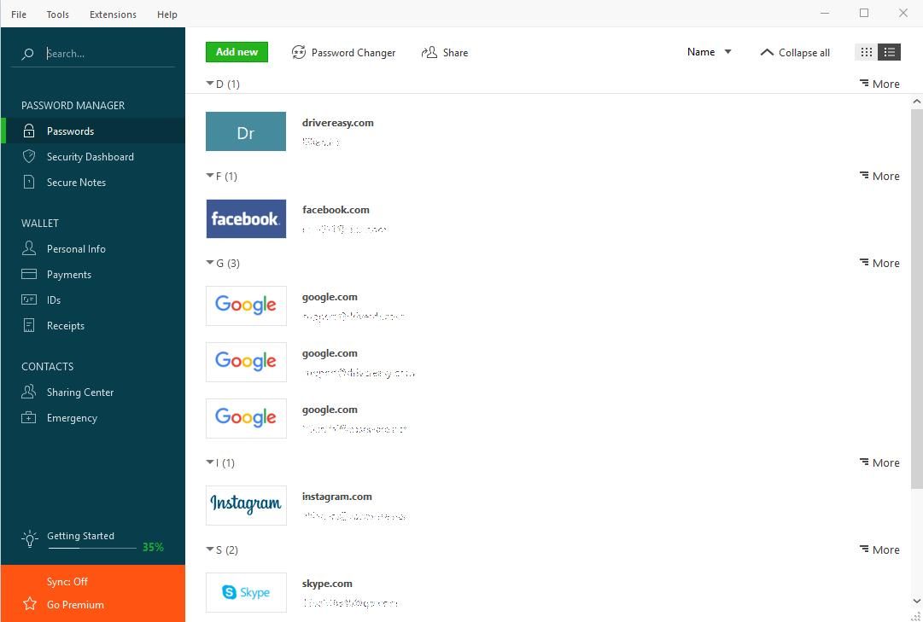This screenshot has height=622, width=923.
Task: Open the Payments card icon
Action: (29, 275)
